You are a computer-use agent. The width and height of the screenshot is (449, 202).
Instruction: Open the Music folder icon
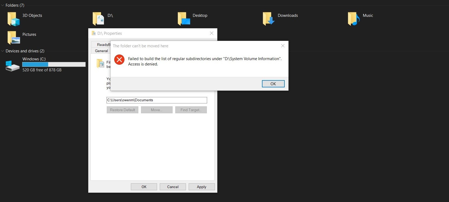coord(353,19)
